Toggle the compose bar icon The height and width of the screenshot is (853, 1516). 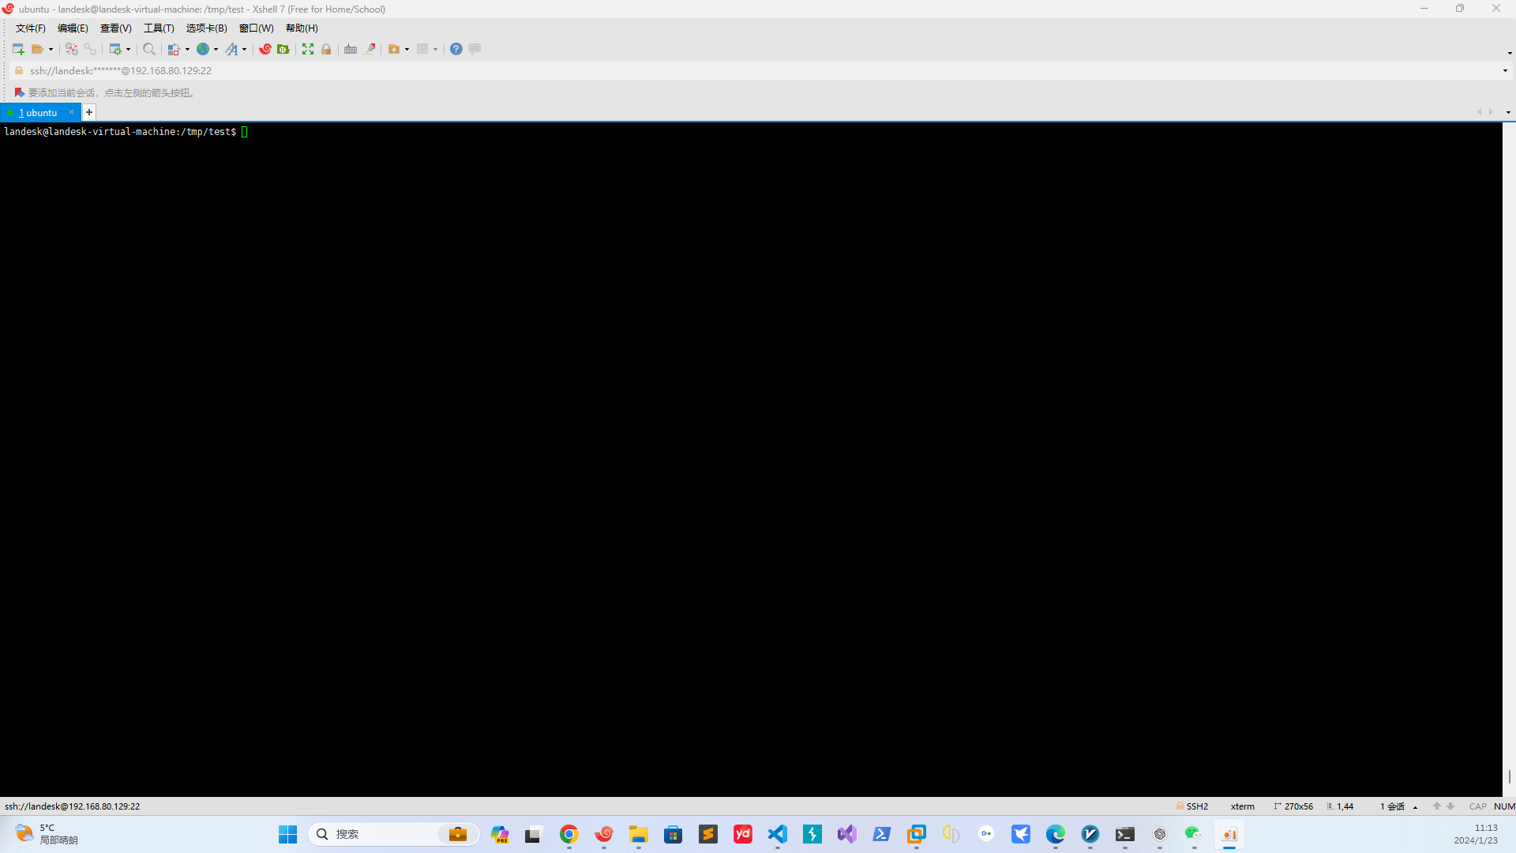pos(474,49)
